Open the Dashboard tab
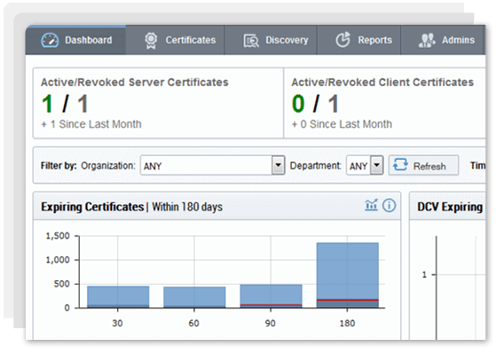Viewport: 496px width, 354px height. (x=76, y=40)
